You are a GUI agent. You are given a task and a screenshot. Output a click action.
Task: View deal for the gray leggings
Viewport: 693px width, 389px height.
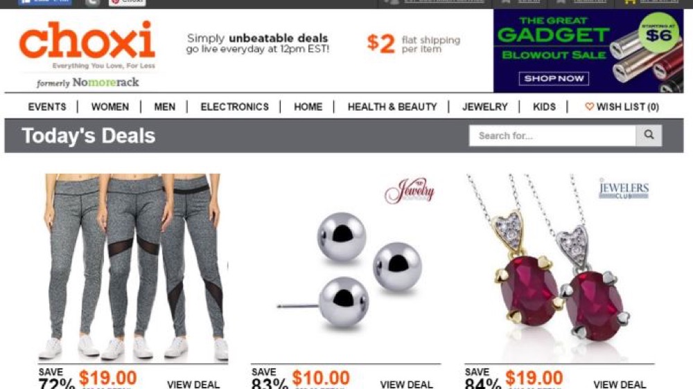(193, 384)
